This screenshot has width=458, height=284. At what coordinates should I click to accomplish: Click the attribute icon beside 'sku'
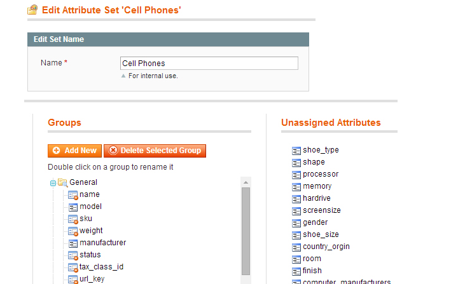[x=73, y=219]
